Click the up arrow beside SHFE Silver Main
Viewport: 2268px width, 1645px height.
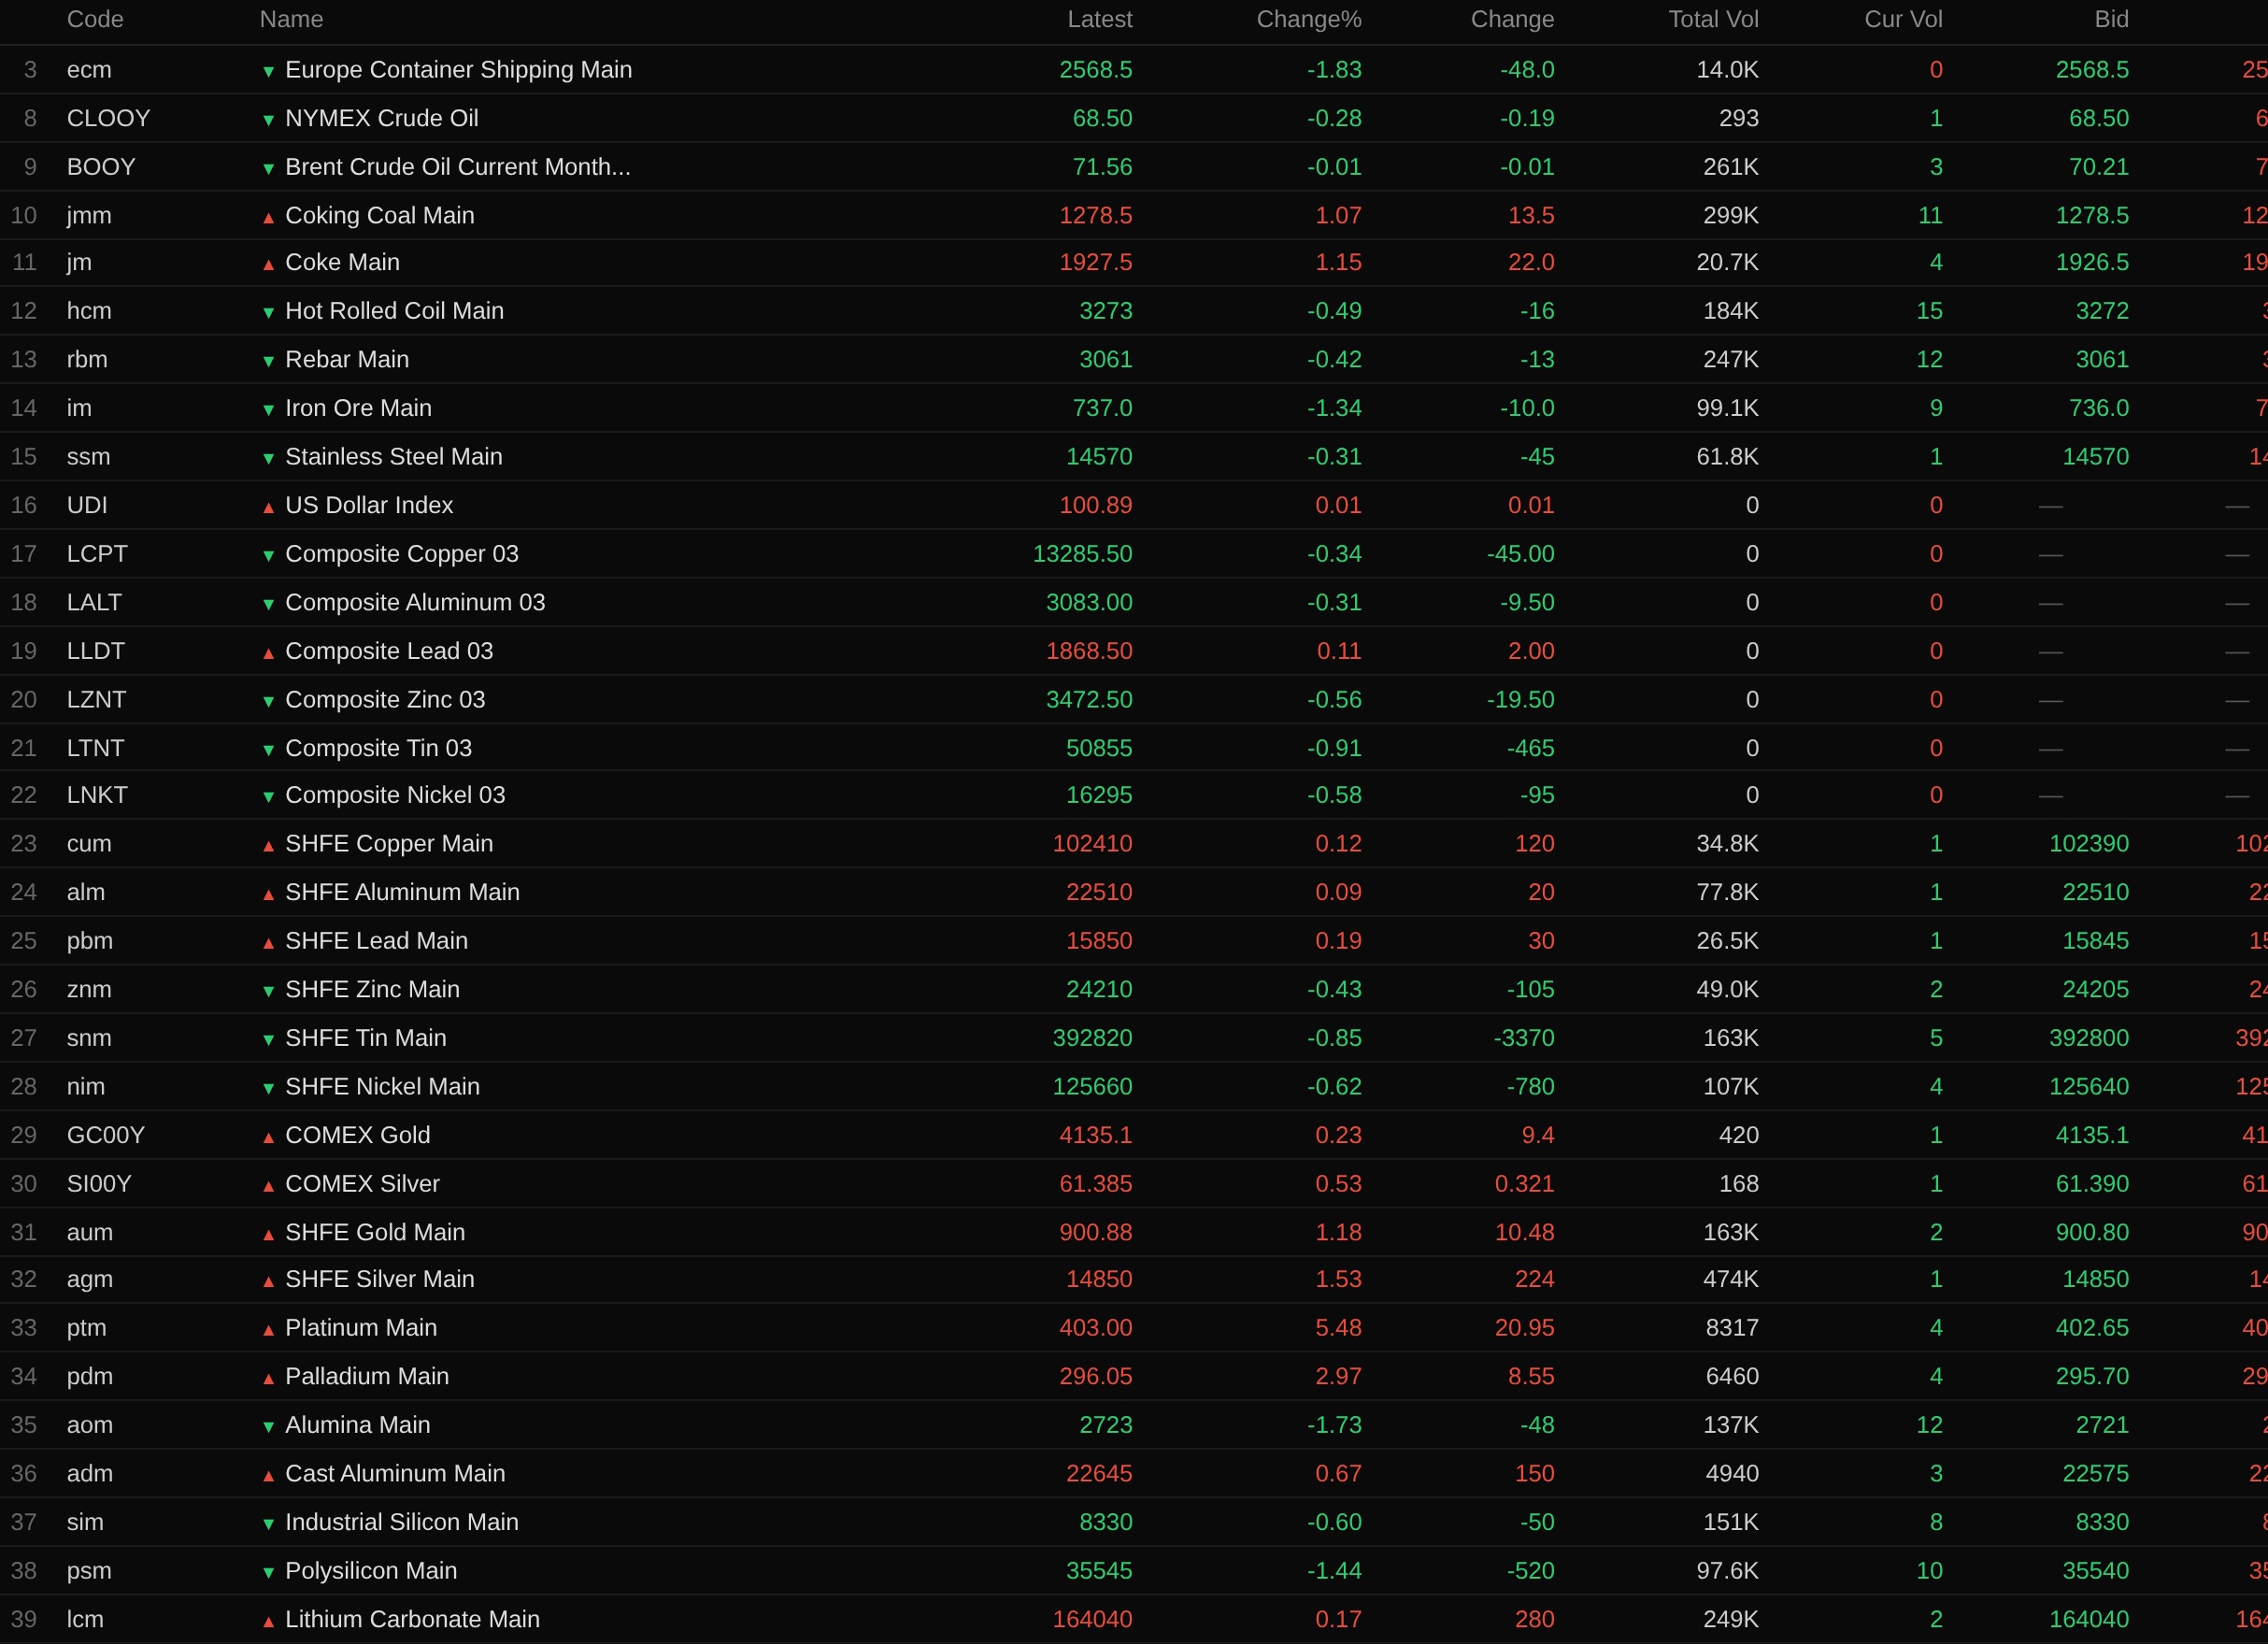pyautogui.click(x=268, y=1281)
